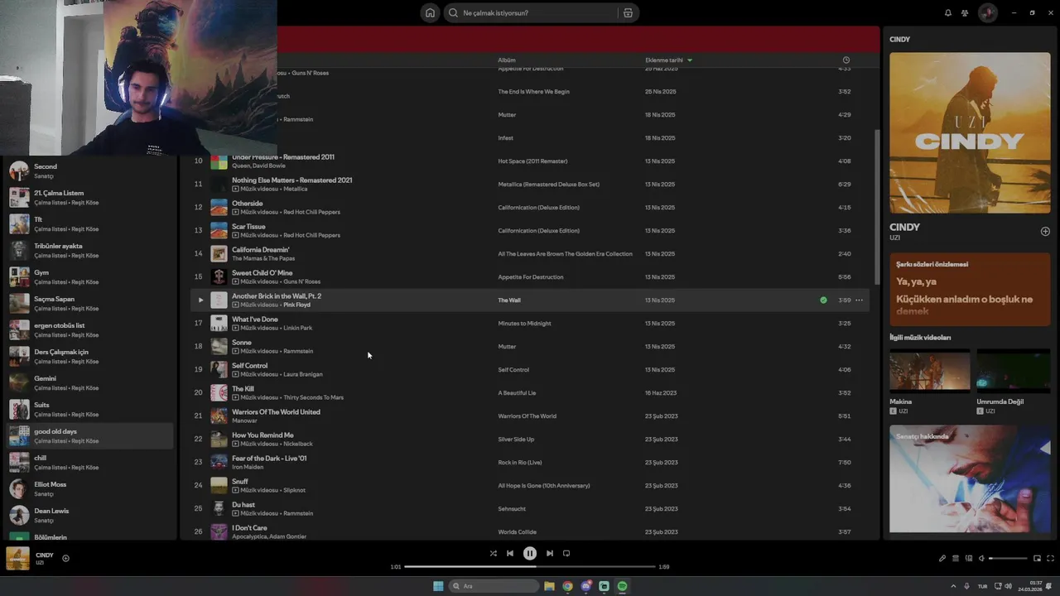1060x596 pixels.
Task: Toggle saved check on Another Brick in the Wall
Action: 823,300
